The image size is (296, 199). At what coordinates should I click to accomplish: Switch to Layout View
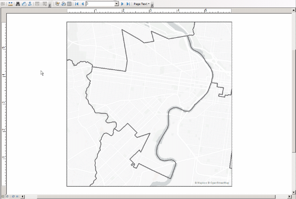click(x=8, y=196)
